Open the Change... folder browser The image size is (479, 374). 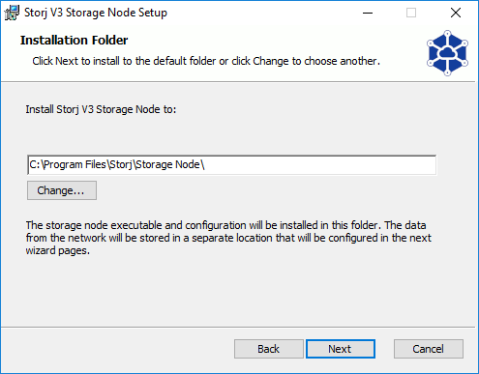click(62, 190)
